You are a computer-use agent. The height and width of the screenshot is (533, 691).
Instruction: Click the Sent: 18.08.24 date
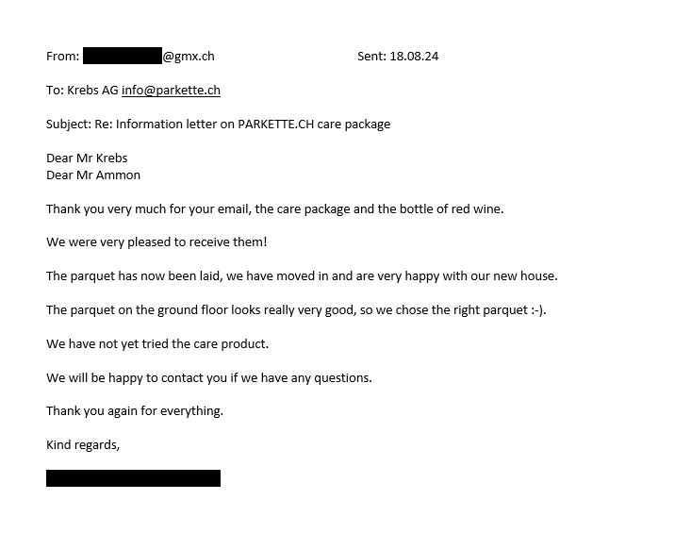point(398,56)
